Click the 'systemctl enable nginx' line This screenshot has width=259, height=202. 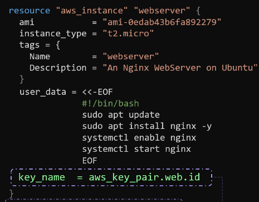[139, 138]
